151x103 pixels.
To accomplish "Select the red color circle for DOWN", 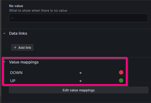I will point(121,72).
